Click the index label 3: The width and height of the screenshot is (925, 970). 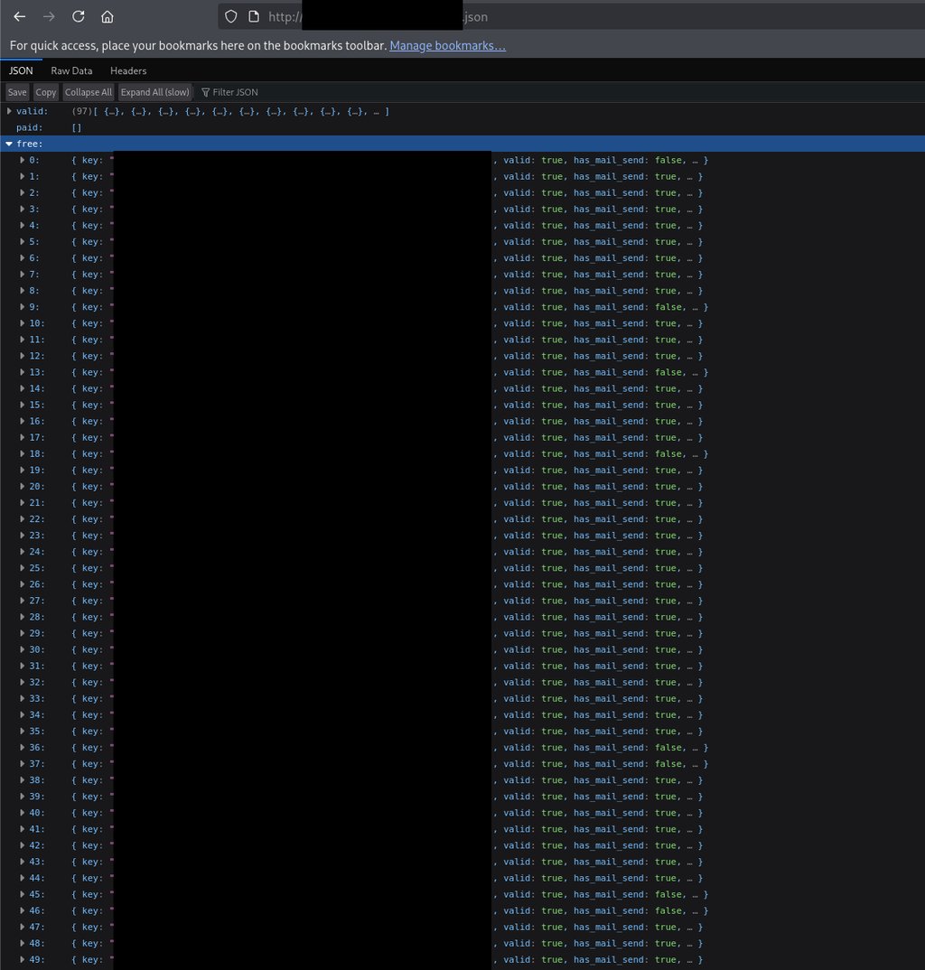(34, 210)
